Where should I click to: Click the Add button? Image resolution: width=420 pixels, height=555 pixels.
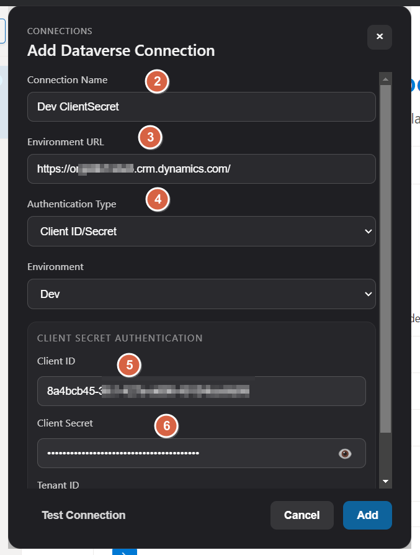click(367, 515)
